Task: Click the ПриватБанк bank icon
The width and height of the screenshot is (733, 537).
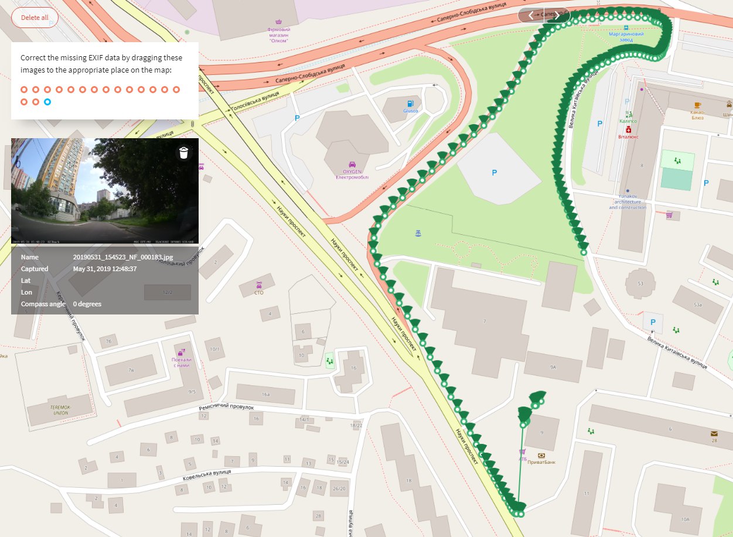Action: (x=541, y=455)
